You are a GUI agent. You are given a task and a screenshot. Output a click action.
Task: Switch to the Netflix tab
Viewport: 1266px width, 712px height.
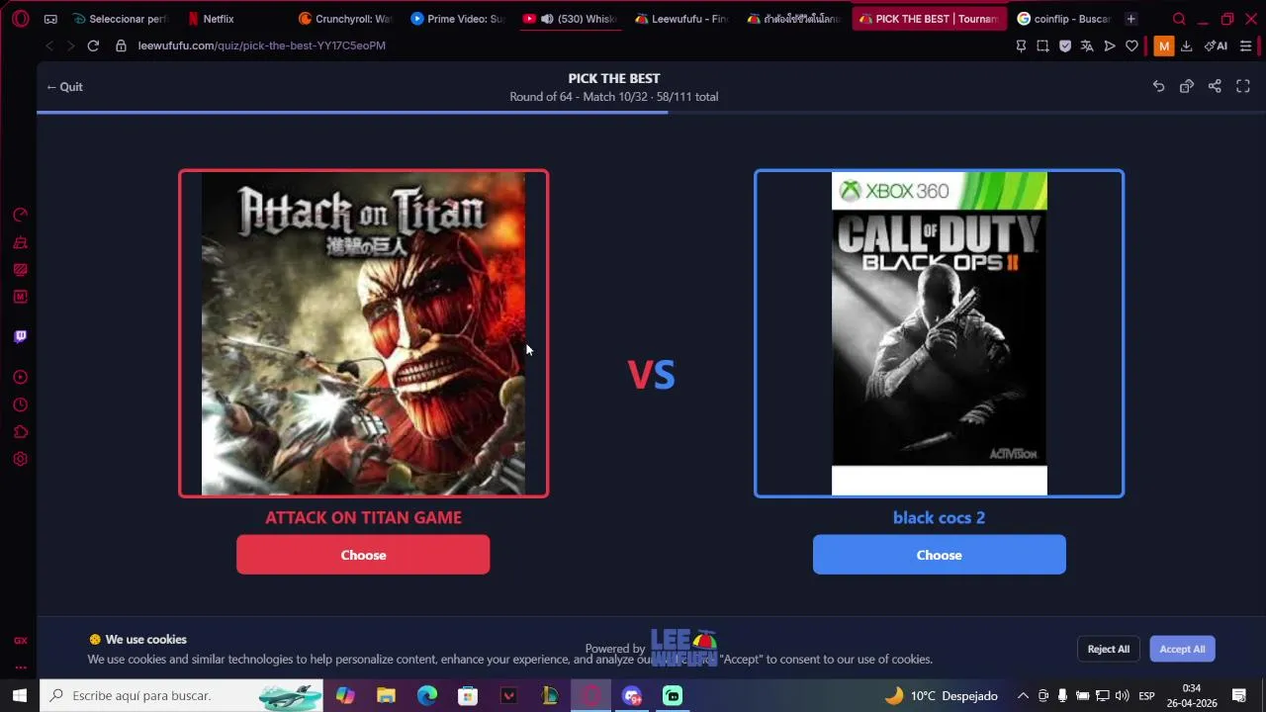pos(219,19)
